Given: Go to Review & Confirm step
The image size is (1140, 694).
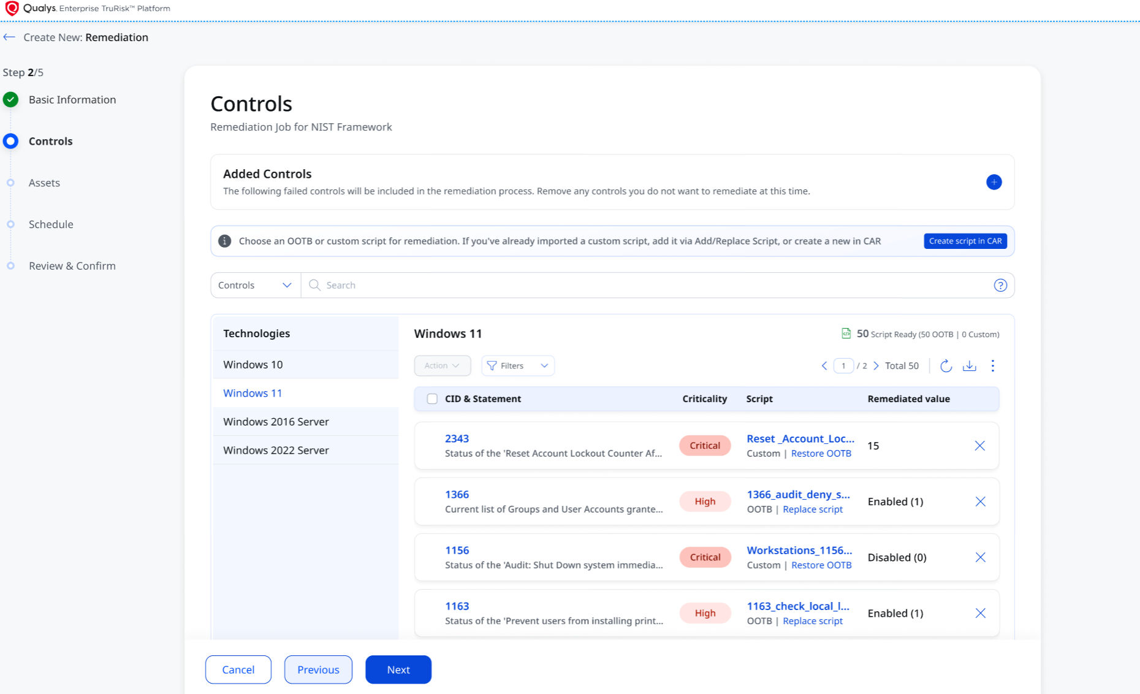Looking at the screenshot, I should [72, 266].
